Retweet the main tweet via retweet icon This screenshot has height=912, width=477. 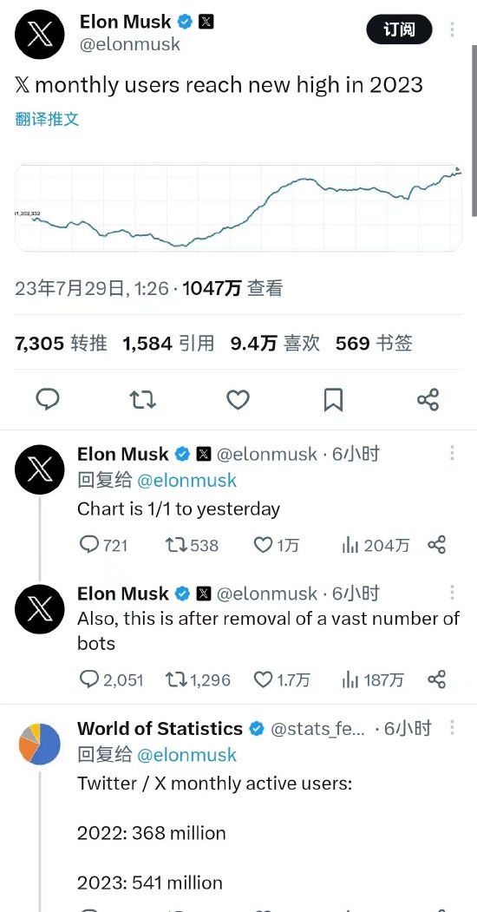142,399
